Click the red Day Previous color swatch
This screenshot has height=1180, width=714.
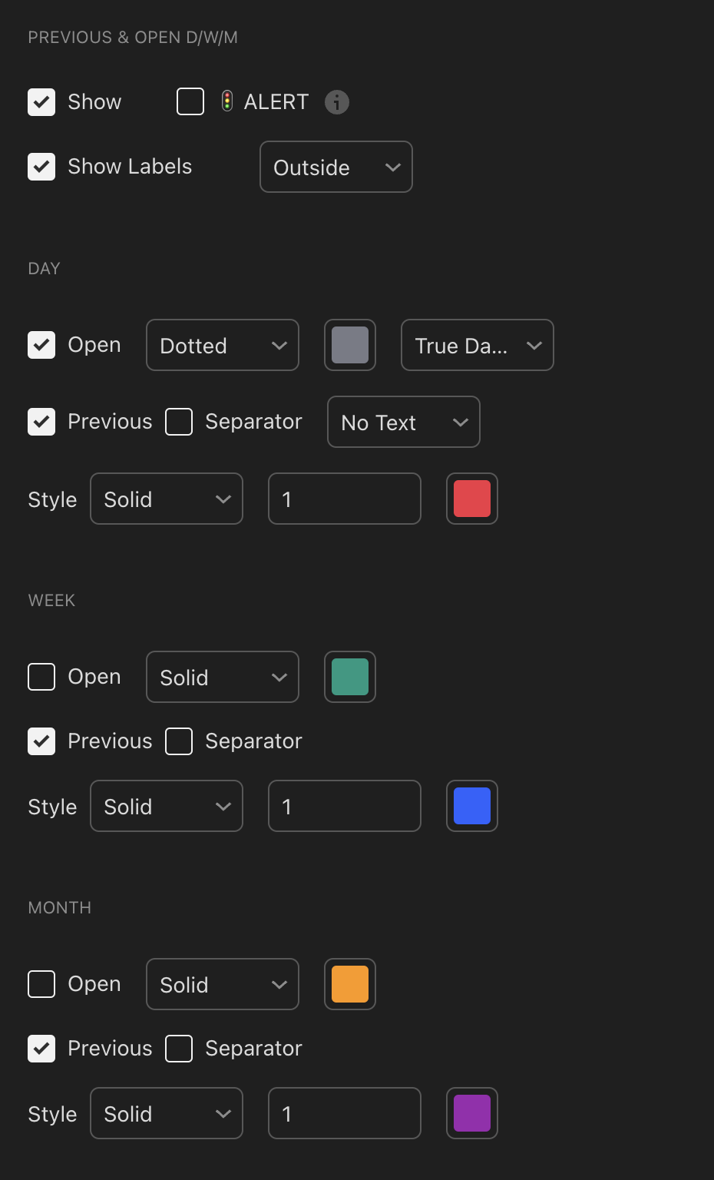[472, 499]
